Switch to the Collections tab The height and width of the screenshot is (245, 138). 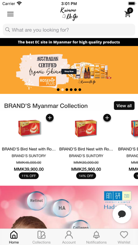coord(42,237)
